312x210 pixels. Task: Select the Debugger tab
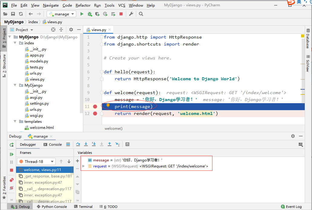[28, 145]
